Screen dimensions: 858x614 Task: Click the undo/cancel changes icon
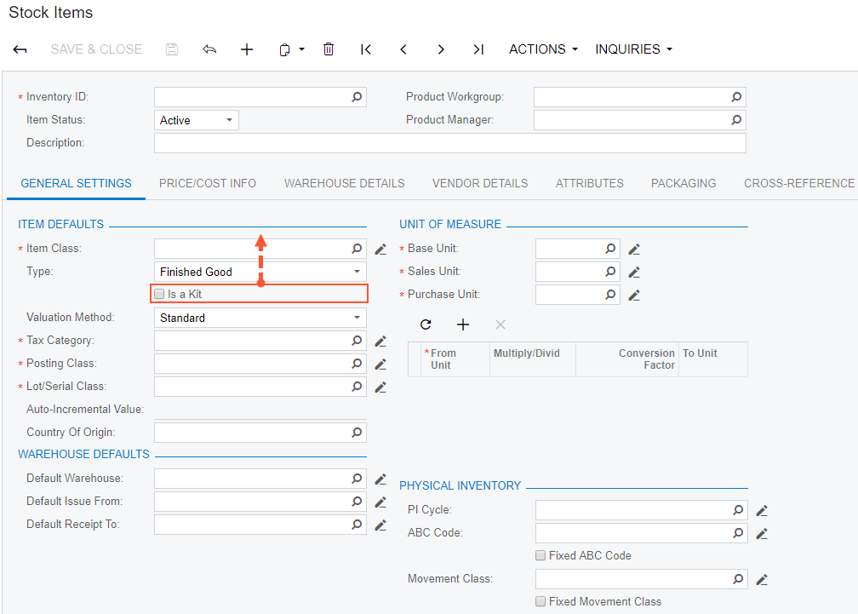209,49
